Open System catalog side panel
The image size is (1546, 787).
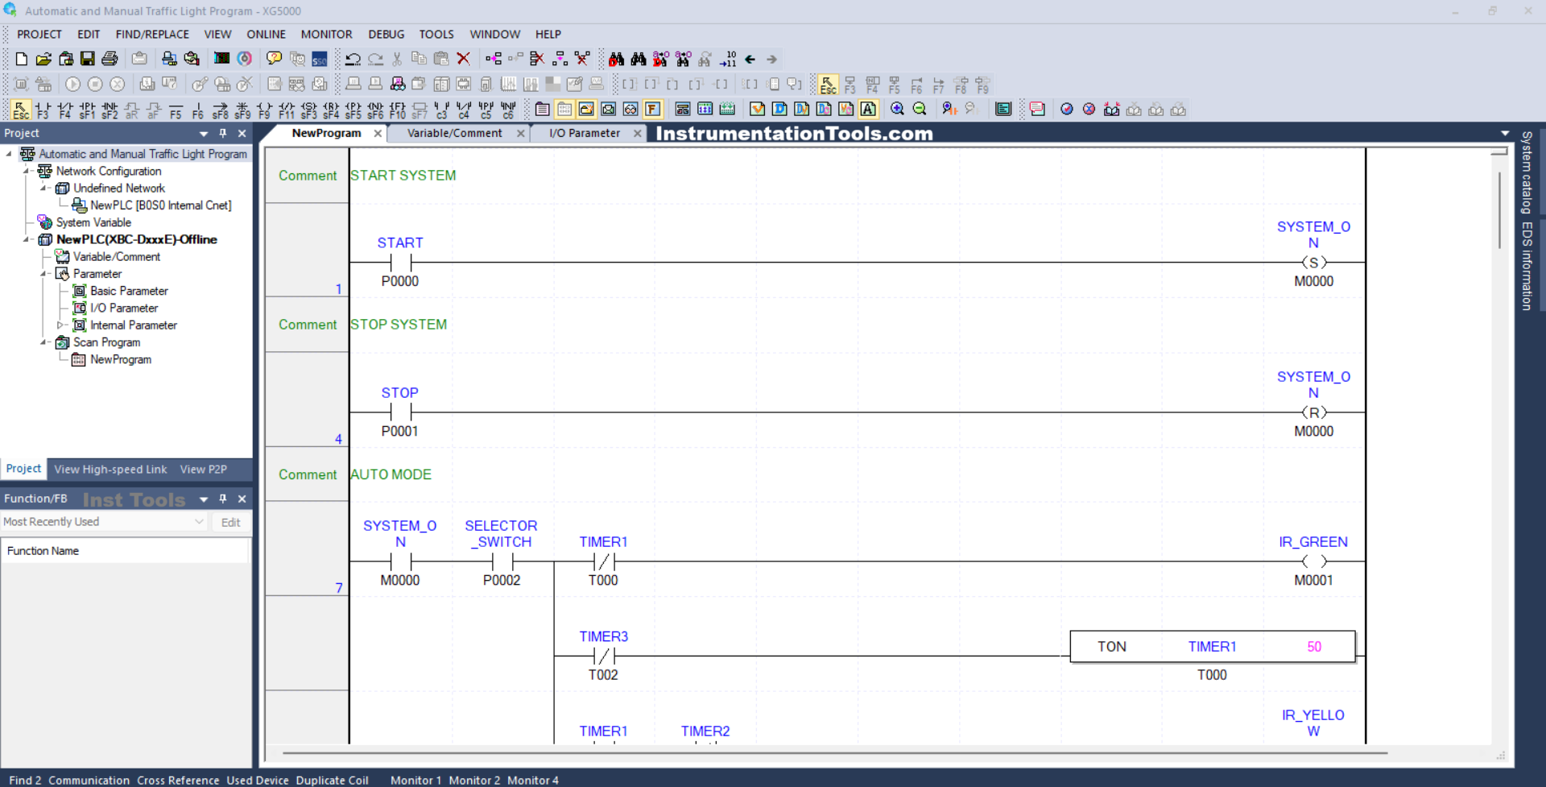(x=1526, y=172)
